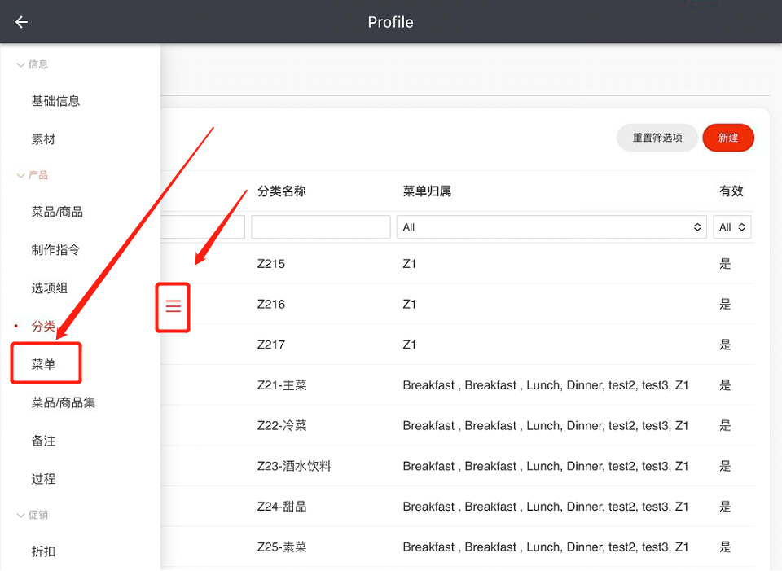The width and height of the screenshot is (782, 571).
Task: Click the Profile title in the header
Action: 390,22
